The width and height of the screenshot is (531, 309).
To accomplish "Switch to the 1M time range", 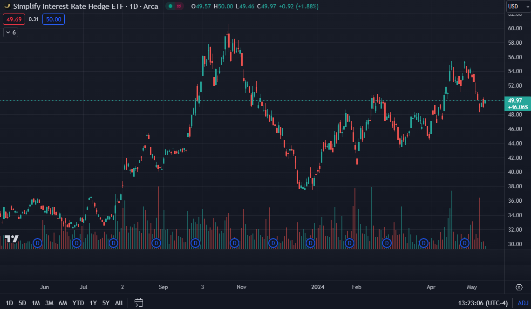I will click(x=35, y=303).
